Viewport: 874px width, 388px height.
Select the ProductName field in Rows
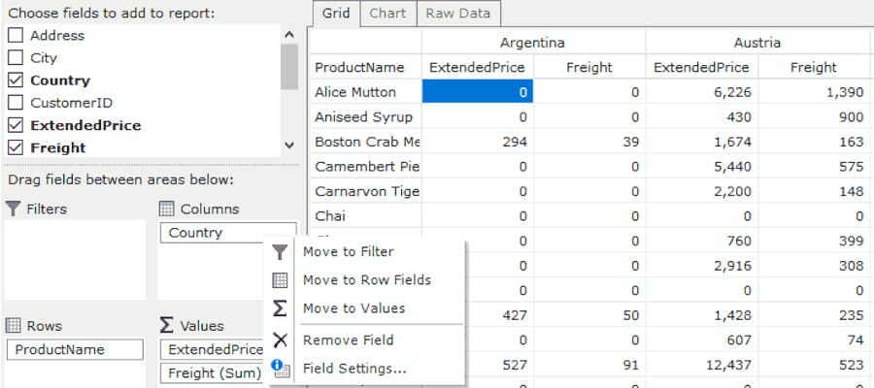point(76,349)
